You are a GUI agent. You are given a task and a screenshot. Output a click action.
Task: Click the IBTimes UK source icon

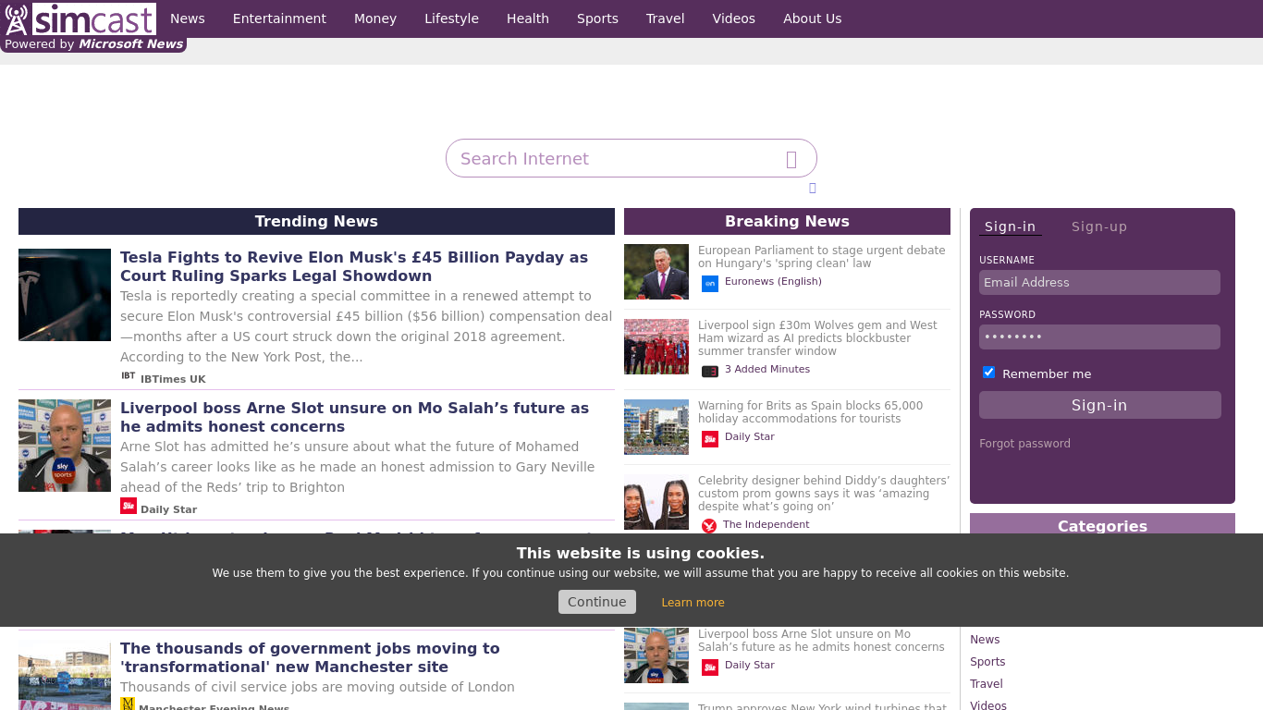click(x=129, y=376)
